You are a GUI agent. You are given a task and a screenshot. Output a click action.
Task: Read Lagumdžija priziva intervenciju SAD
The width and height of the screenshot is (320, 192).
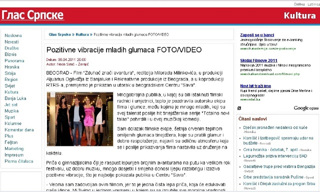click(275, 156)
